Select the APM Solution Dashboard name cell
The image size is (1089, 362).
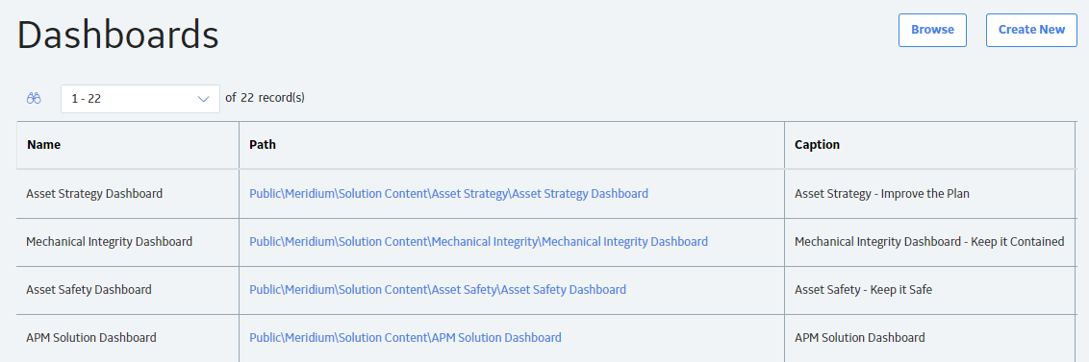tap(128, 338)
